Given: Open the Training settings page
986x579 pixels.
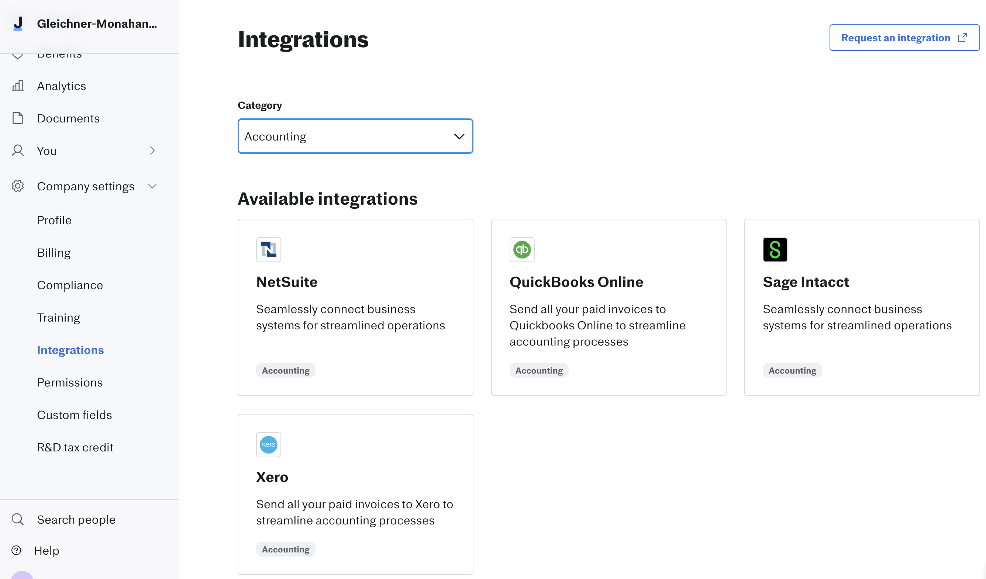Looking at the screenshot, I should (x=59, y=318).
